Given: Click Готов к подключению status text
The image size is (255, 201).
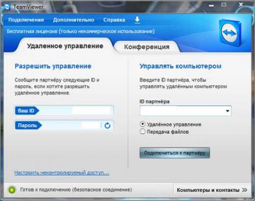Looking at the screenshot, I should coord(76,190).
